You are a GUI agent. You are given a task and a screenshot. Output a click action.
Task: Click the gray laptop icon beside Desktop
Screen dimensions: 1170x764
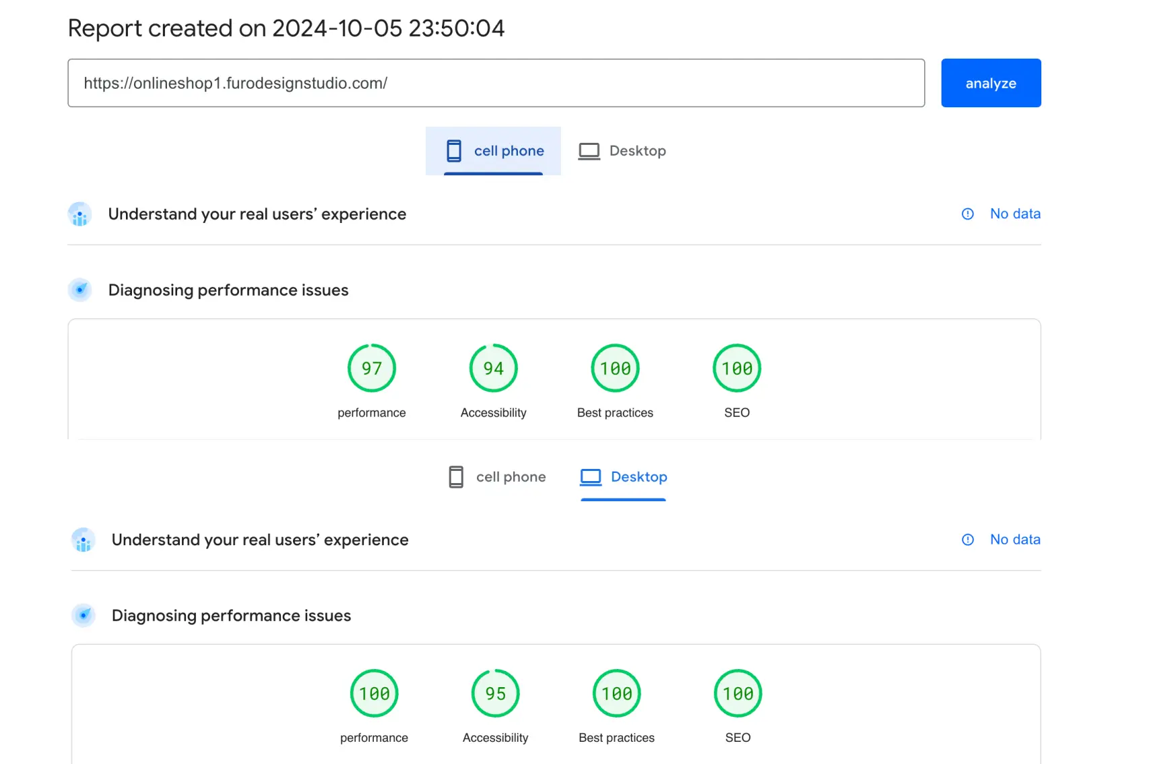(x=589, y=151)
